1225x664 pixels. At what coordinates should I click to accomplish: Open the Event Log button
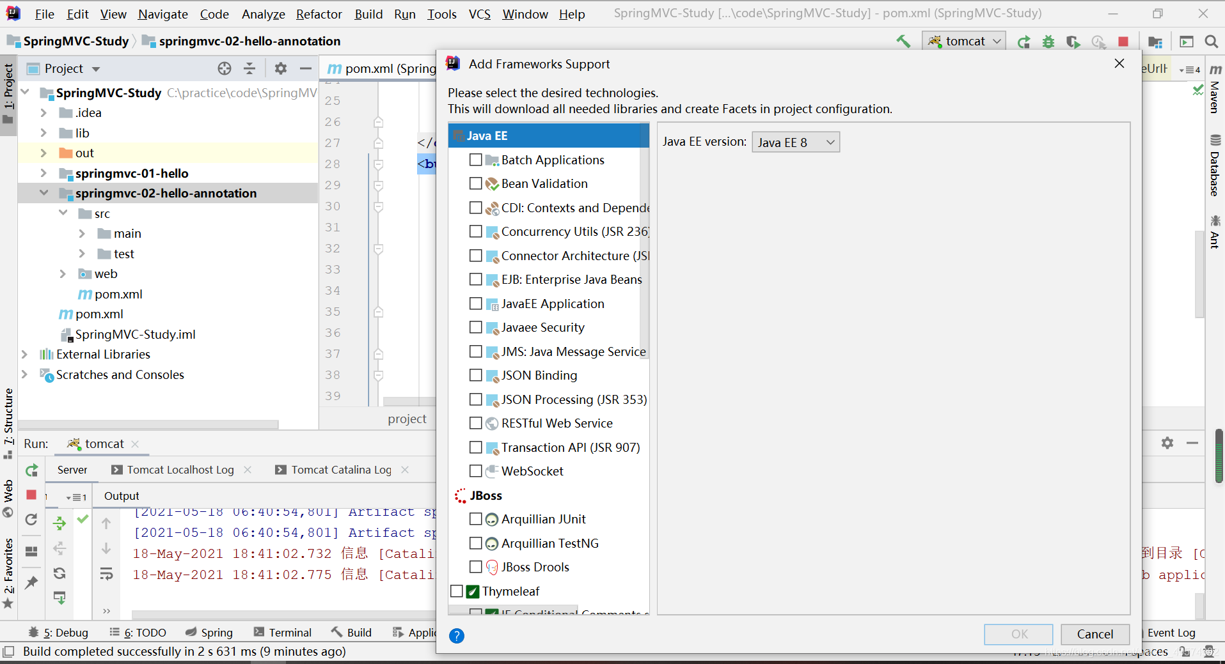[x=1171, y=633]
